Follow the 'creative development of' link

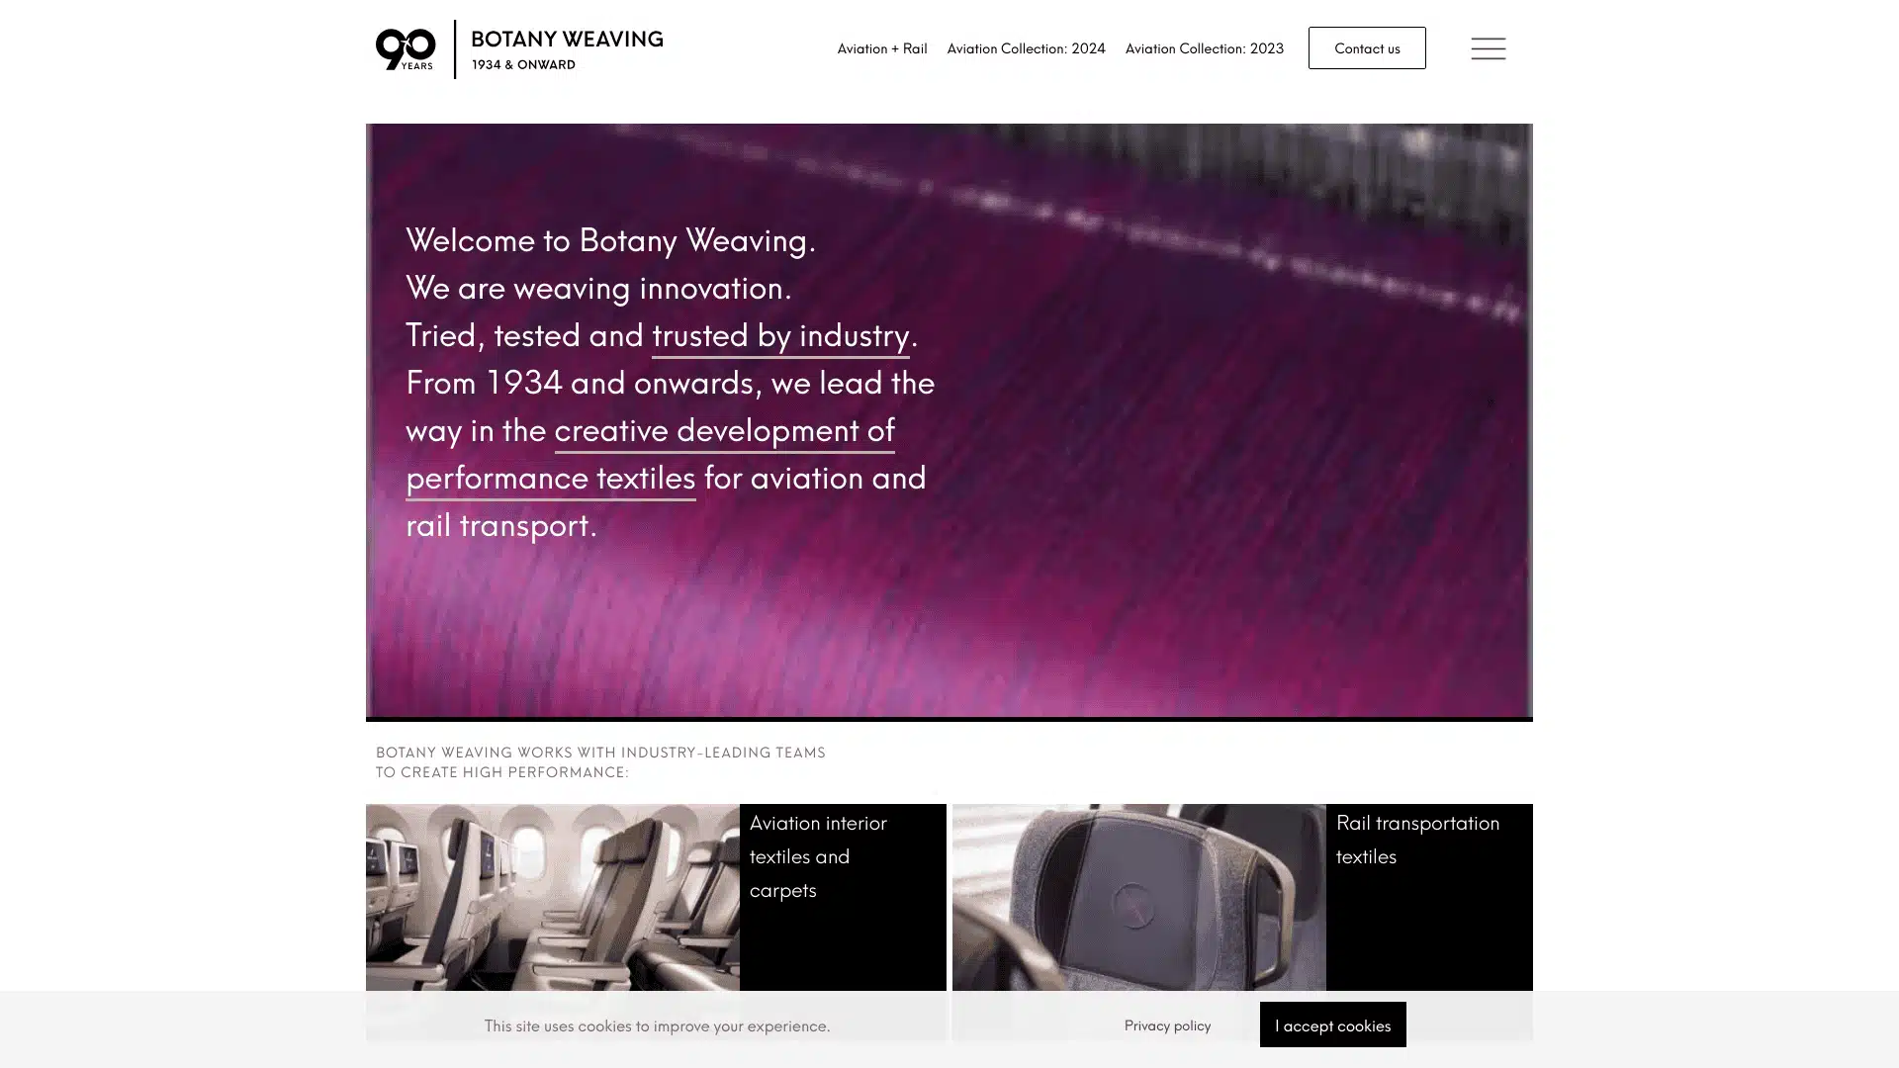pos(724,430)
